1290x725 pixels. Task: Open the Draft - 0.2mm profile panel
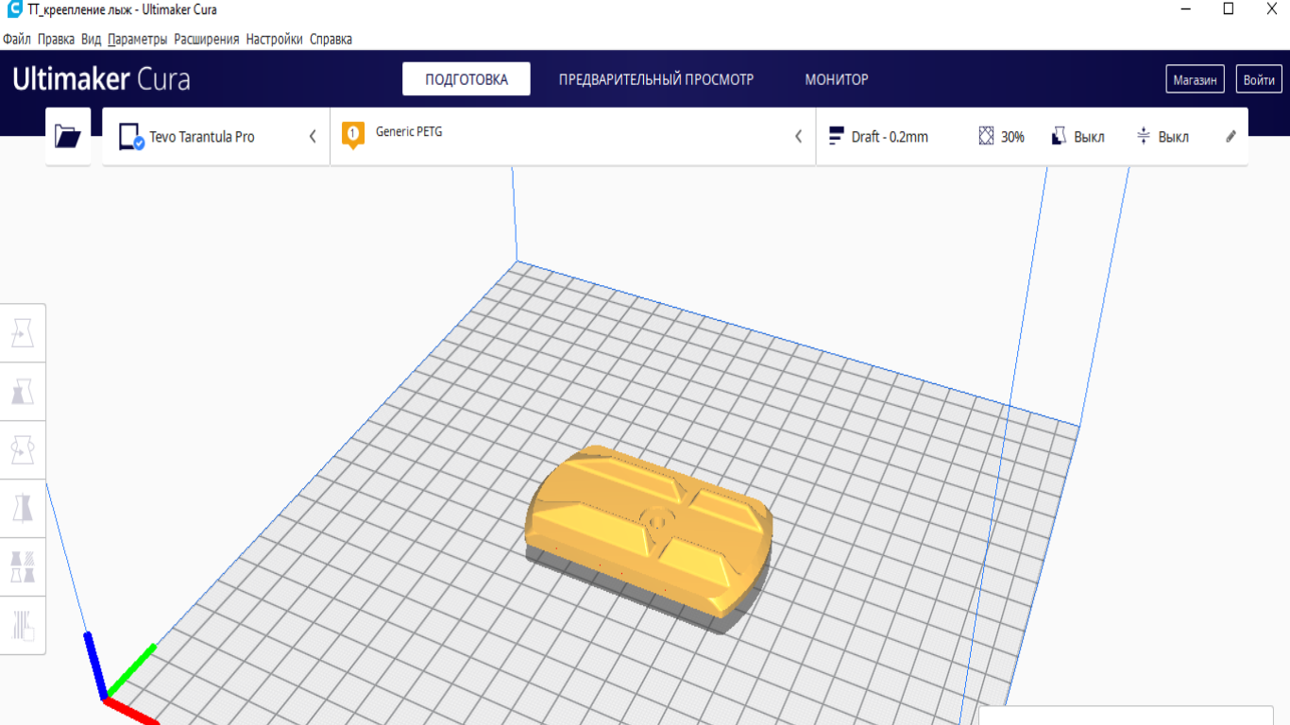(1032, 137)
